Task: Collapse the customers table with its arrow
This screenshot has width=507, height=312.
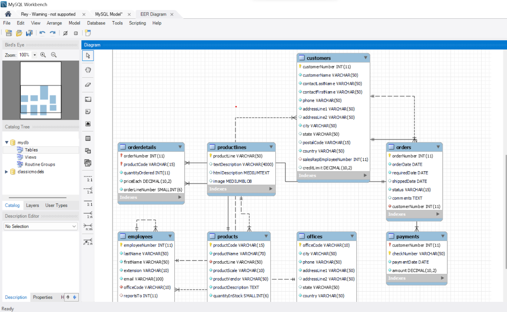Action: (365, 58)
